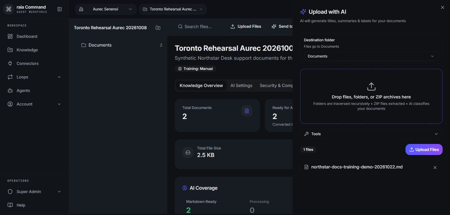Screen dimensions: 450x215
Task: Close the Upload with AI panel
Action: pyautogui.click(x=443, y=7)
